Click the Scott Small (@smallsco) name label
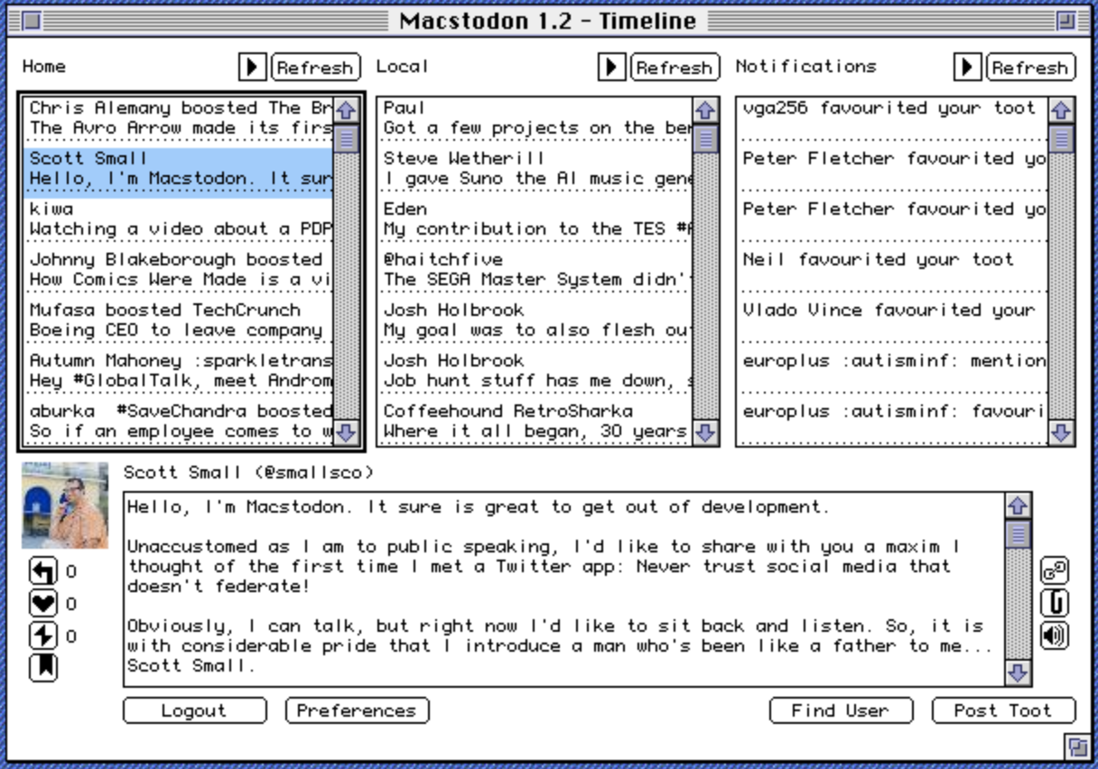This screenshot has height=769, width=1098. pyautogui.click(x=248, y=473)
